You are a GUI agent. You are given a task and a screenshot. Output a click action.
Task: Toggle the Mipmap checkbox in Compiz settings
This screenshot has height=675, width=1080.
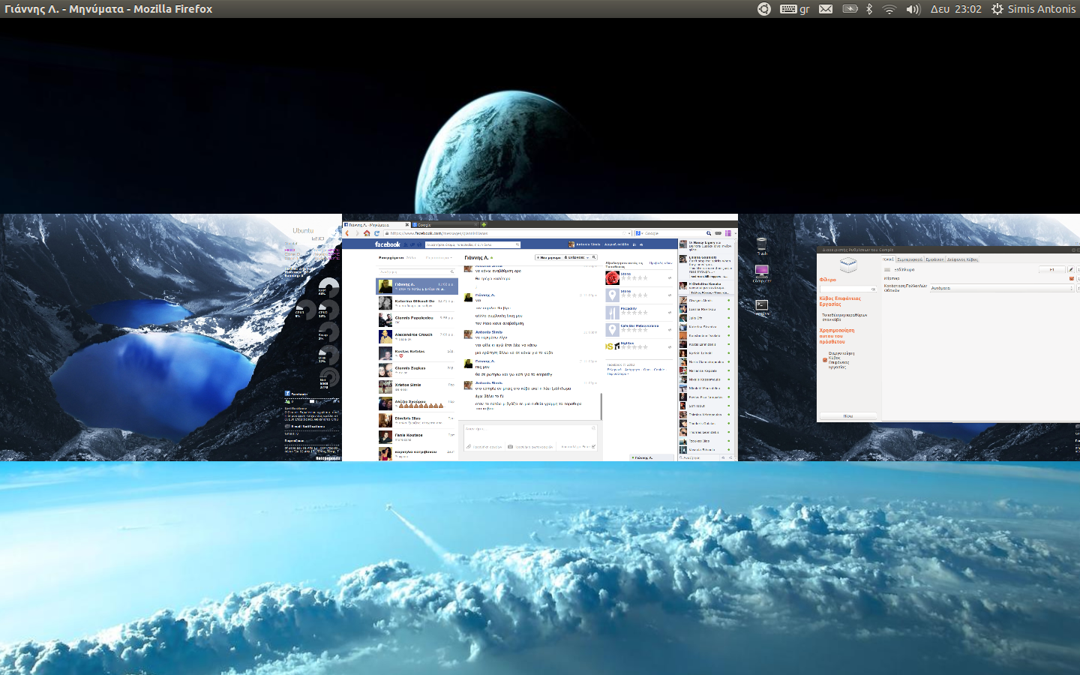tap(1072, 278)
